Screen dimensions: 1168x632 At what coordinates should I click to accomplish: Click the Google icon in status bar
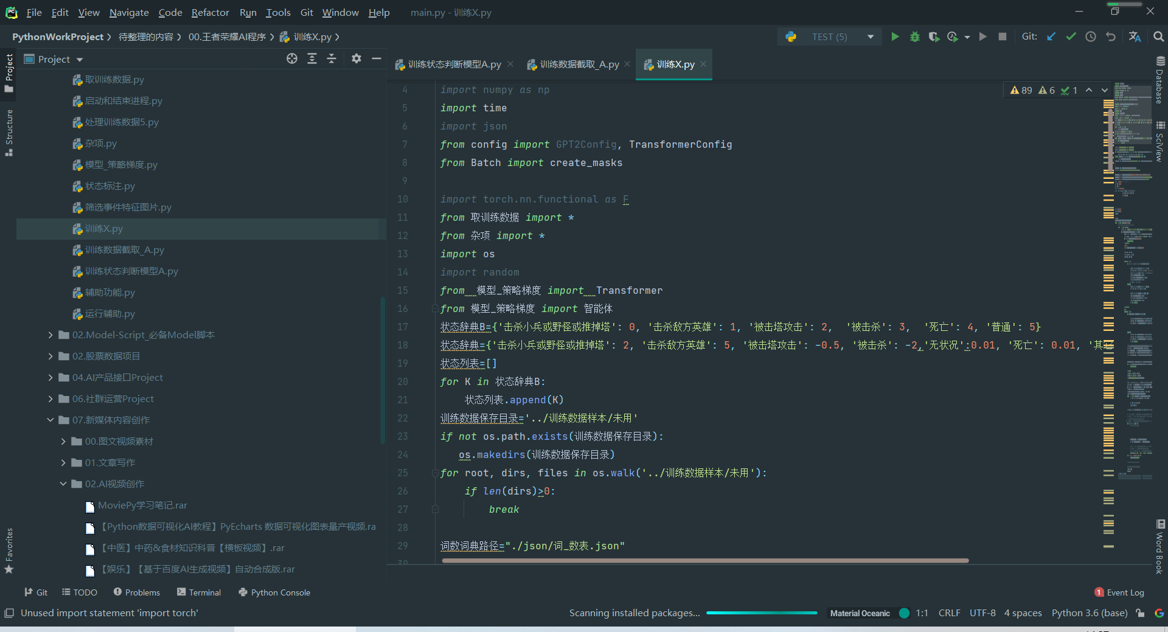1159,613
